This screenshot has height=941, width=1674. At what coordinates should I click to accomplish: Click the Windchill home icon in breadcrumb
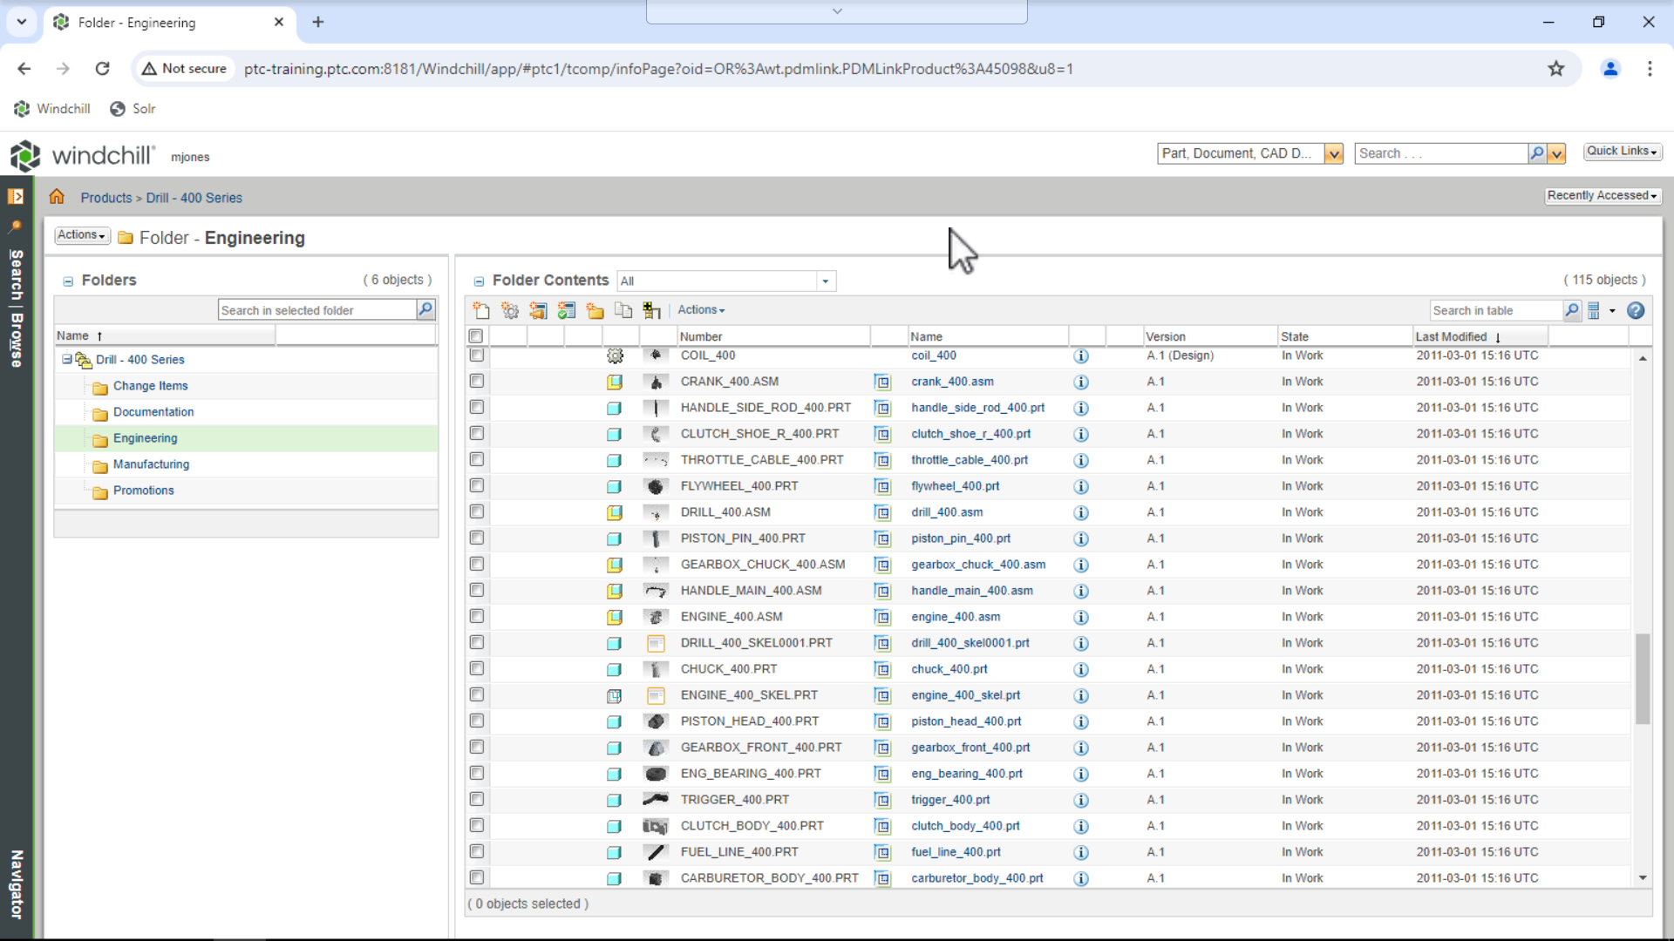[57, 197]
